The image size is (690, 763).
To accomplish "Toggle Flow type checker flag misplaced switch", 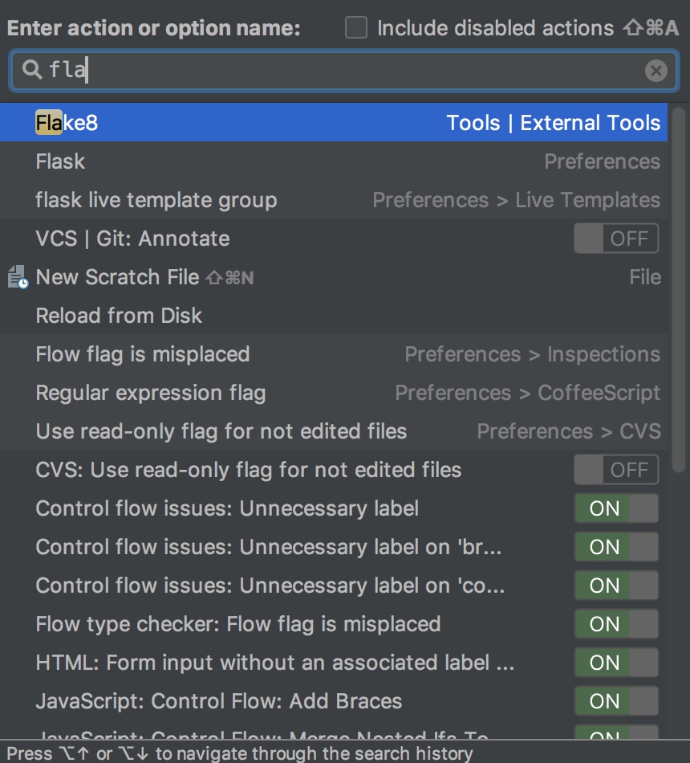I will 615,624.
